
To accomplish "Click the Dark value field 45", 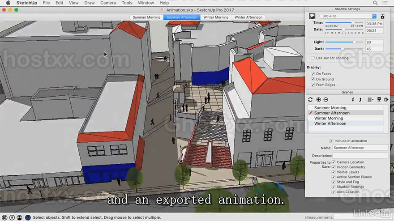I will pos(374,49).
